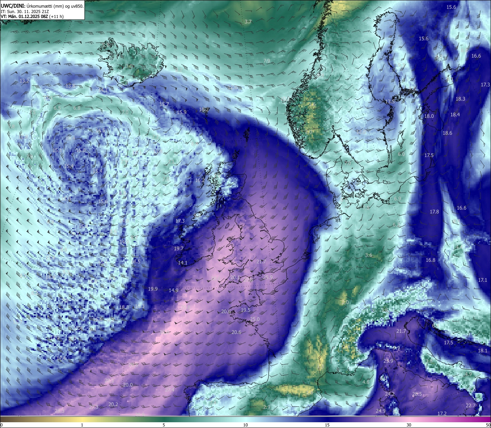Click the '3.6' value on the map

[369, 255]
